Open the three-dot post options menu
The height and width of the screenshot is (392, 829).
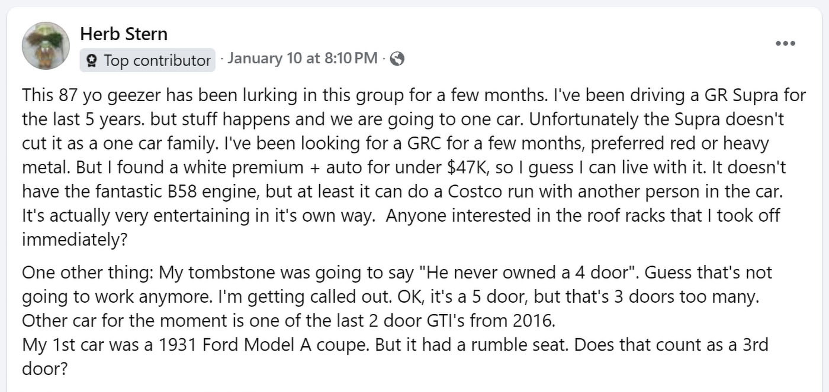tap(785, 43)
